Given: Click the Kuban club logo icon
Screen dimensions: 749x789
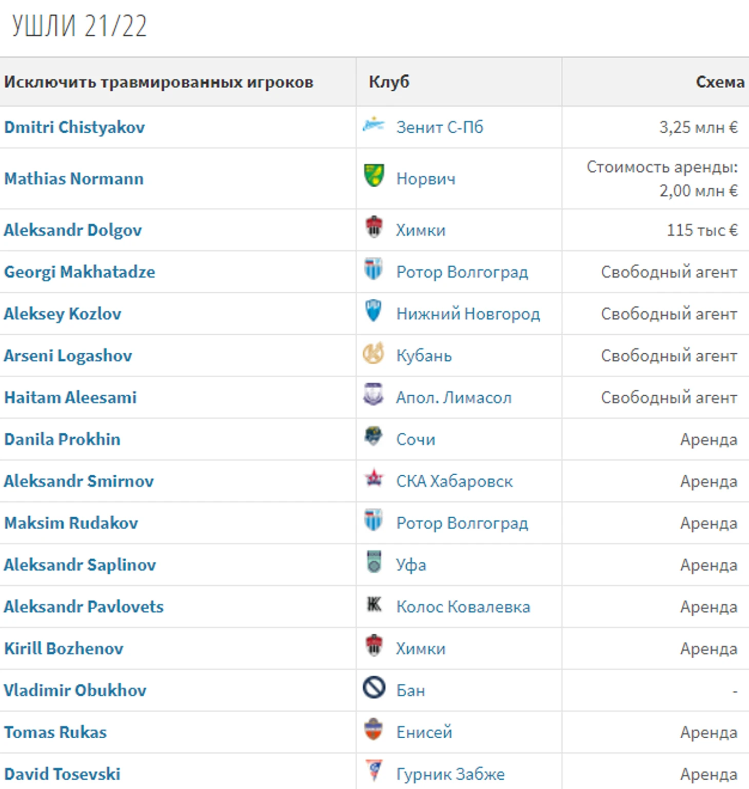Looking at the screenshot, I should coord(373,354).
